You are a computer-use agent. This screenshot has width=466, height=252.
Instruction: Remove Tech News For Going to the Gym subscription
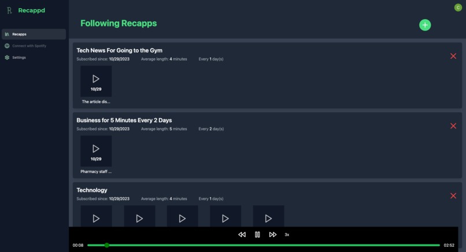click(x=453, y=56)
